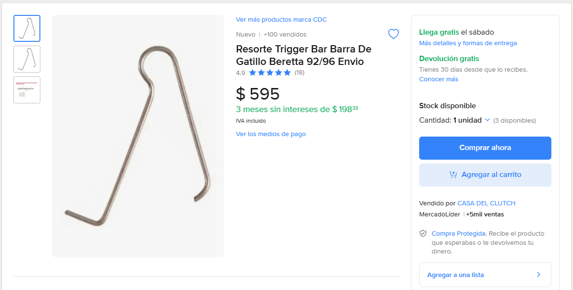Select the first product thumbnail

click(x=27, y=28)
